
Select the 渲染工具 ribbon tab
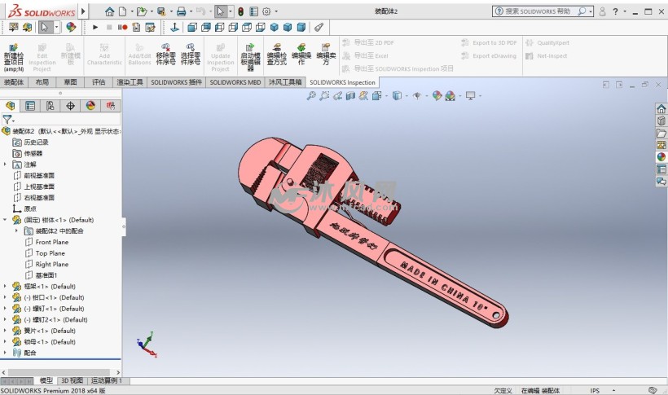pos(129,82)
